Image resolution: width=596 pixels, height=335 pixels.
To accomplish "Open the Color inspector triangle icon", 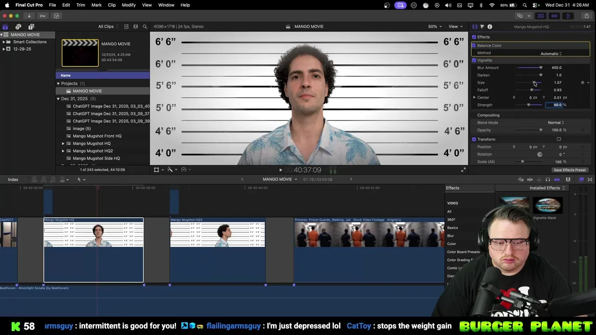I will coord(482,27).
